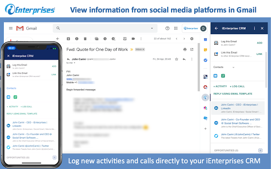Viewport: 271px width, 169px height.
Task: Open LinkedIn result on phone screen
Action: coord(31,125)
